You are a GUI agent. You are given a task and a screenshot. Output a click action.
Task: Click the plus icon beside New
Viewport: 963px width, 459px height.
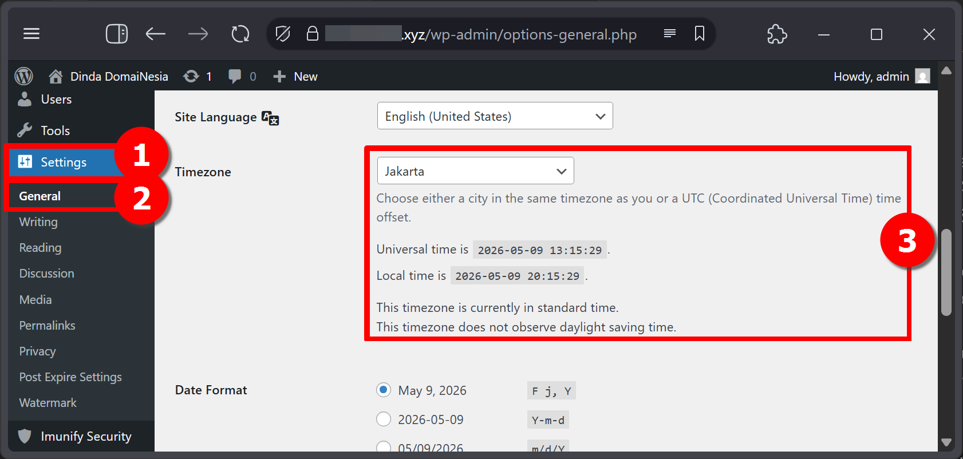[x=279, y=76]
